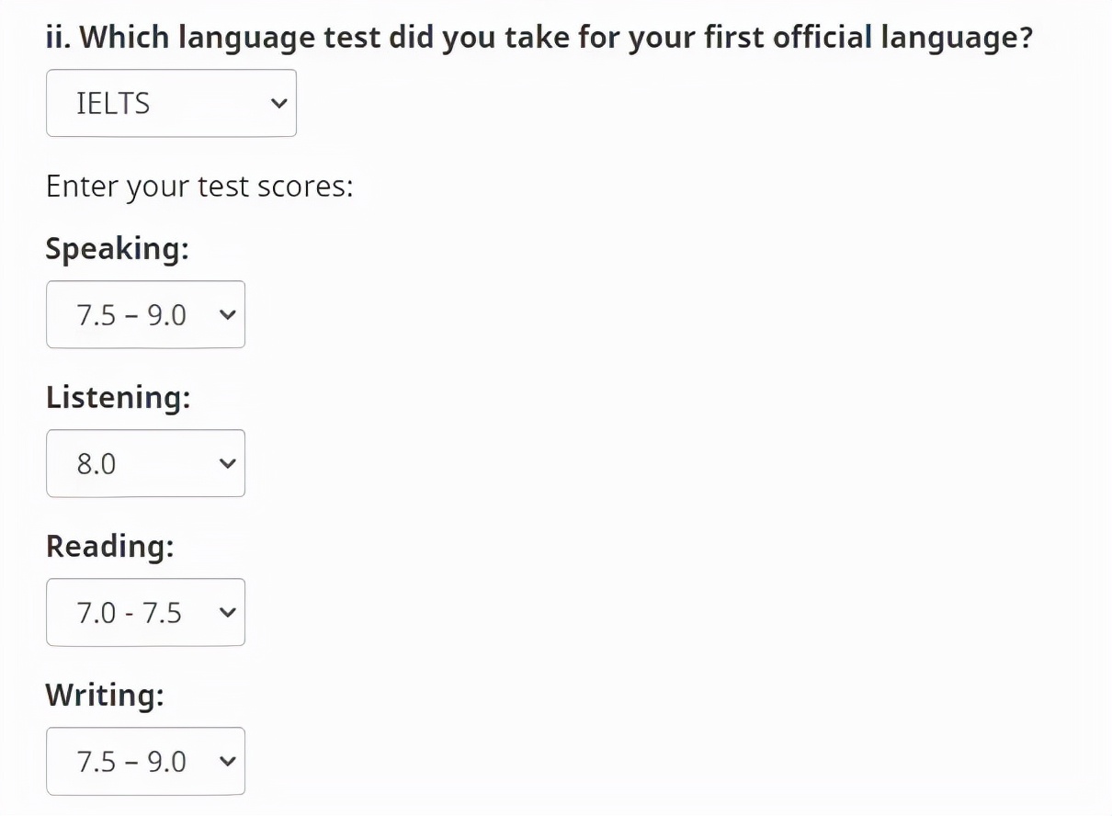The width and height of the screenshot is (1112, 816).
Task: Click the Writing field label
Action: (105, 695)
